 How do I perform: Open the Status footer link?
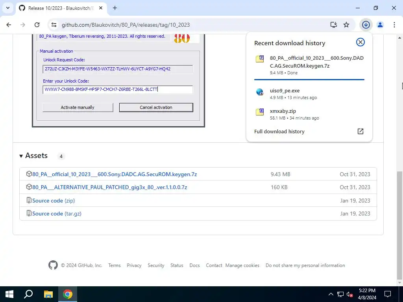[177, 265]
